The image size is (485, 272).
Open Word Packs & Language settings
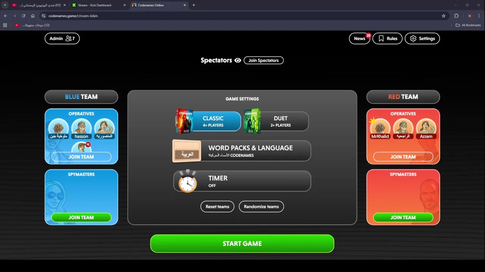pos(242,151)
